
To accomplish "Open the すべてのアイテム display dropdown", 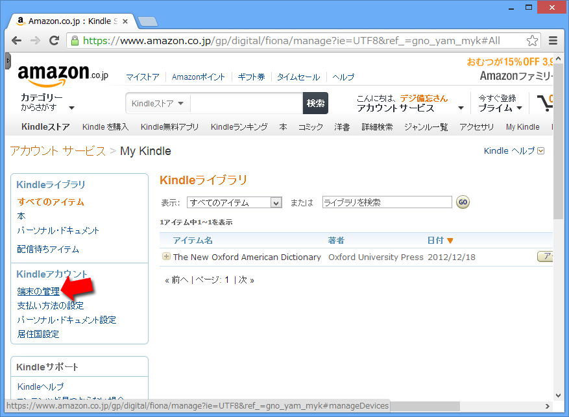I will 234,202.
